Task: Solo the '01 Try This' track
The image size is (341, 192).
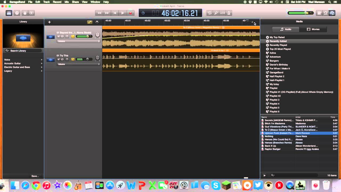Action: pos(62,59)
